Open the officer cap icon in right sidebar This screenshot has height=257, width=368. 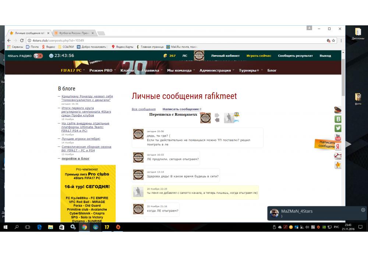[338, 110]
